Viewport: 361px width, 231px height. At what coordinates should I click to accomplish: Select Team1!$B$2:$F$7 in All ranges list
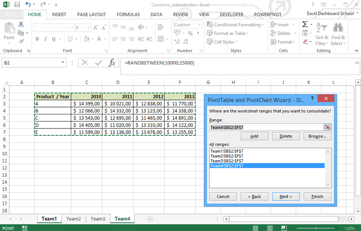point(267,151)
